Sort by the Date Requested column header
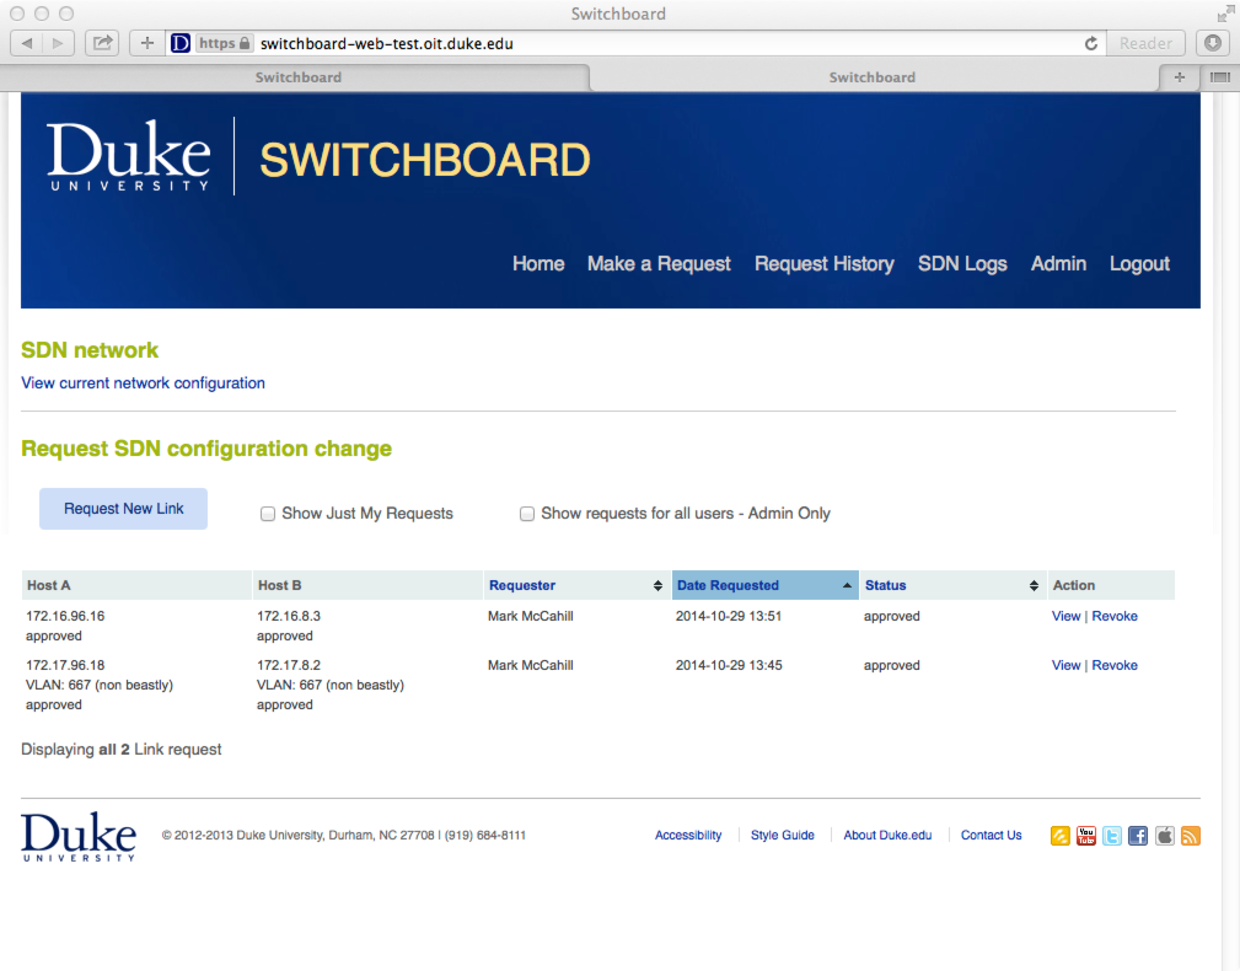This screenshot has height=971, width=1240. (765, 585)
